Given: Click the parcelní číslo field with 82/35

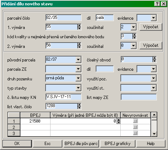Looking at the screenshot, I should pyautogui.click(x=63, y=17).
